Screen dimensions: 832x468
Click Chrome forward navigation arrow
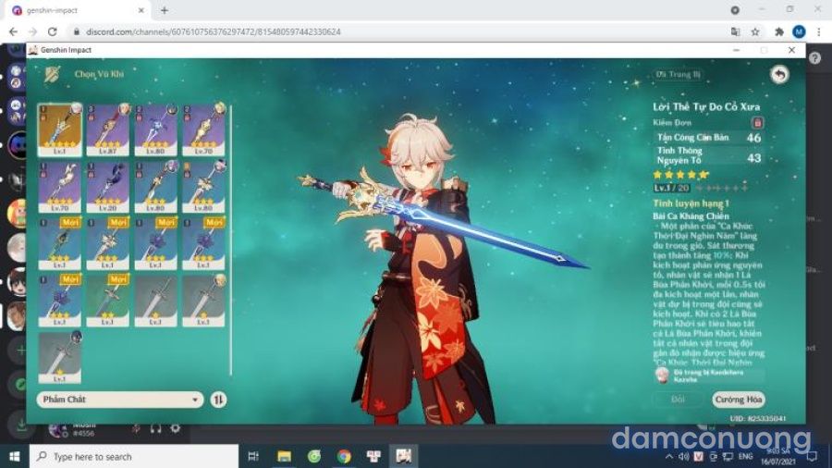32,31
